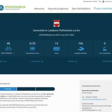Click the user profile icon

click(95, 8)
